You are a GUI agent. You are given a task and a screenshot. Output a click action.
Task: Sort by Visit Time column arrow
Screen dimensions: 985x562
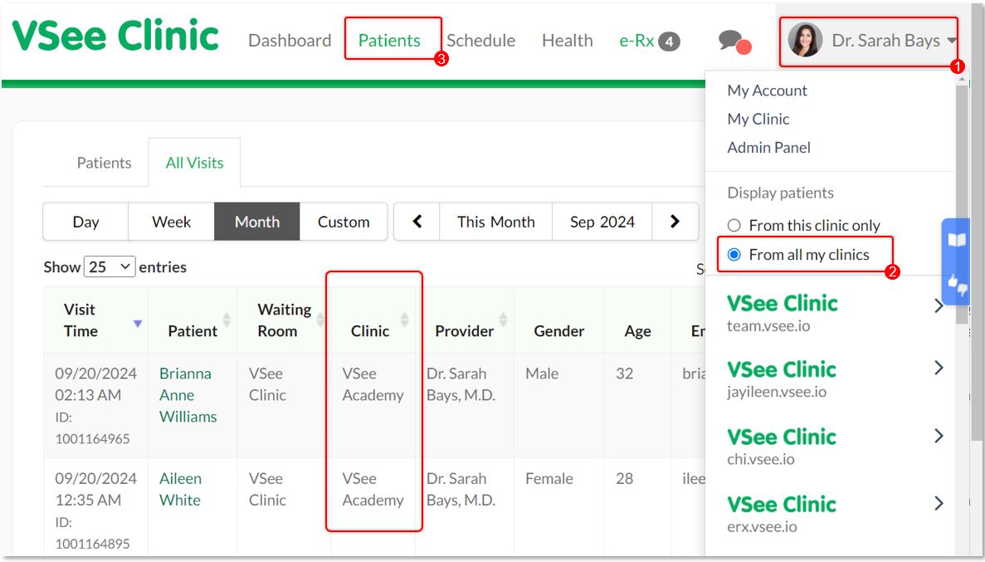[138, 324]
